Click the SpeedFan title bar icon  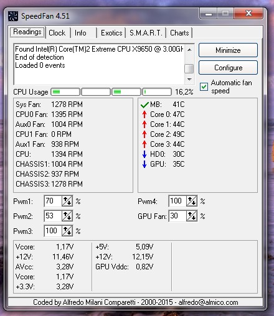[x=13, y=16]
